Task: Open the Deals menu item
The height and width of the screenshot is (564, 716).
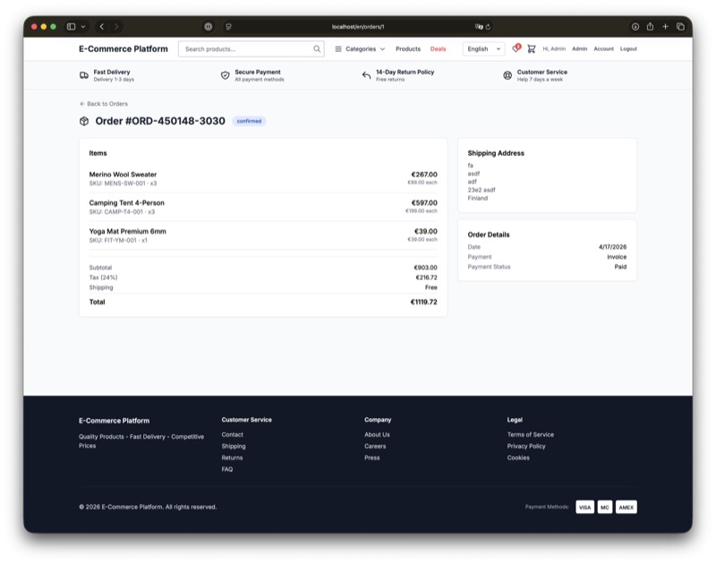Action: [x=438, y=49]
